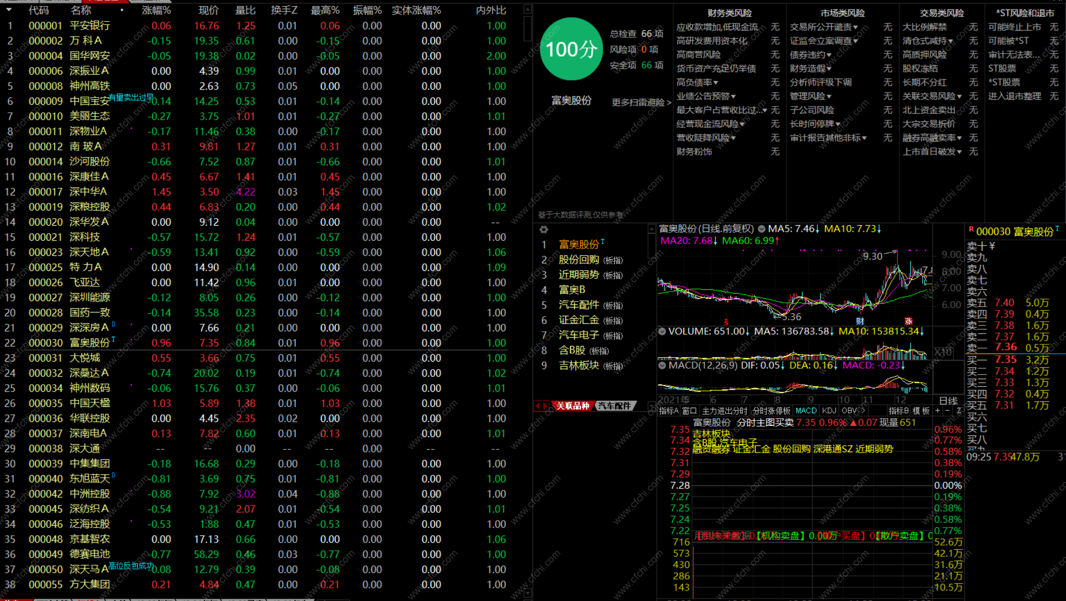Click the red left arrow near 关联品种

(538, 406)
